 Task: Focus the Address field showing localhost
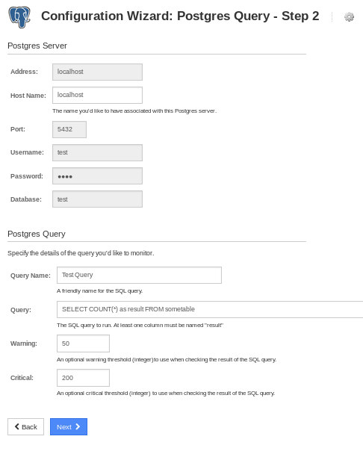[x=97, y=72]
